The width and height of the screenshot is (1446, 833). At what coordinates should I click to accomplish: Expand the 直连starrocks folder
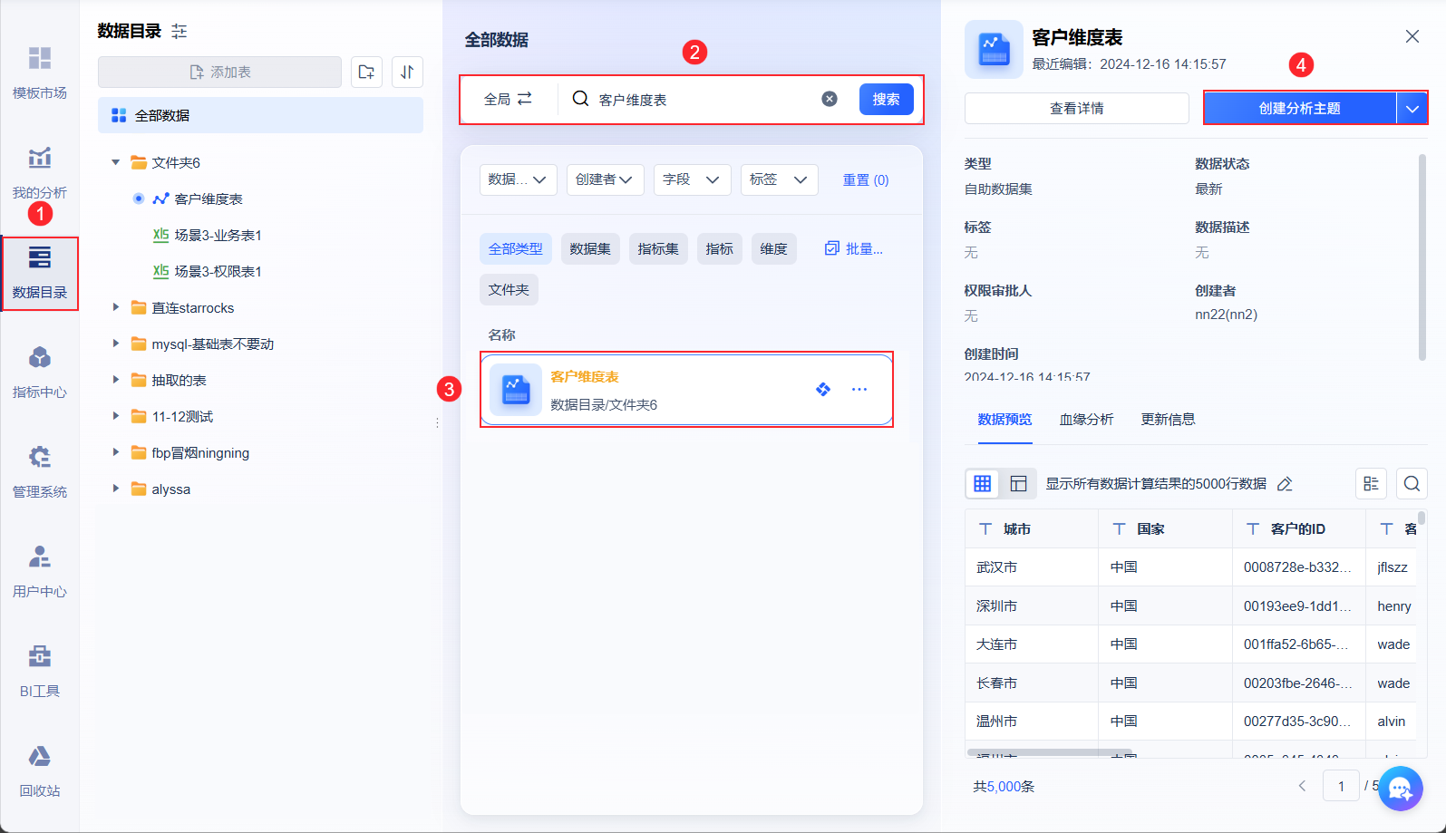click(x=116, y=307)
